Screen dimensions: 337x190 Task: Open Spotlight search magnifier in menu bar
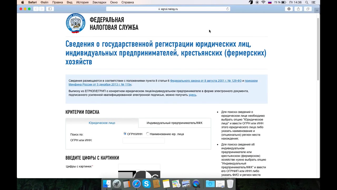307,2
